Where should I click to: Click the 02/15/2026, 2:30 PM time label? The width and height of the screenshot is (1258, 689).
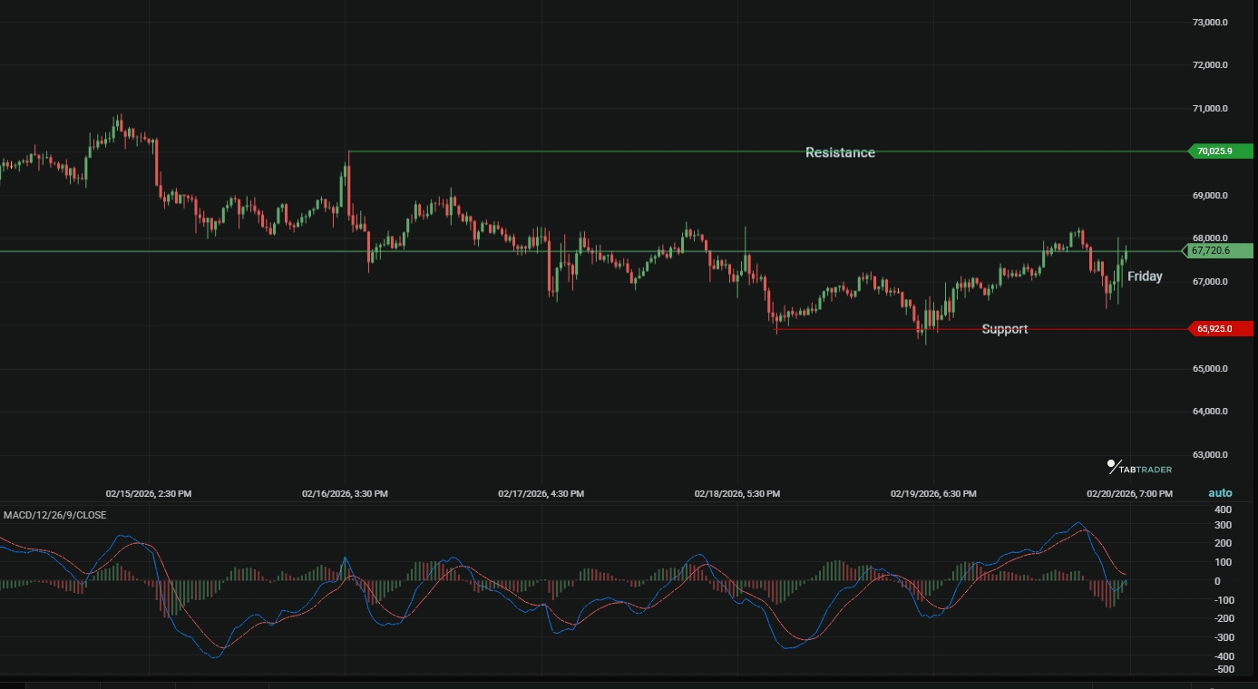pos(149,494)
